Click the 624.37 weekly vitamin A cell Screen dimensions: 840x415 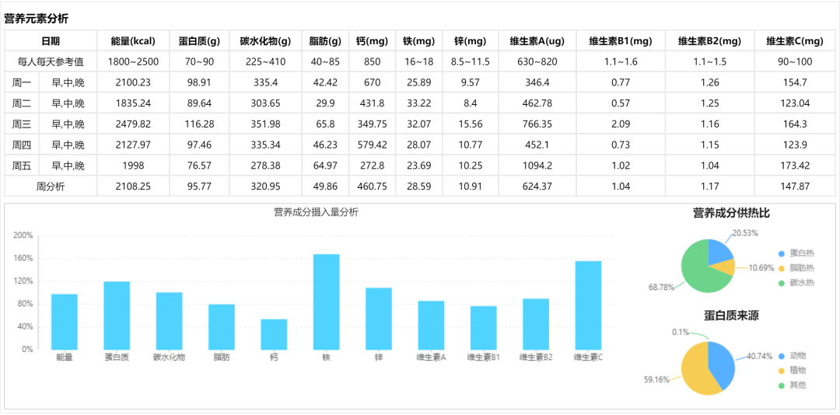[x=537, y=187]
